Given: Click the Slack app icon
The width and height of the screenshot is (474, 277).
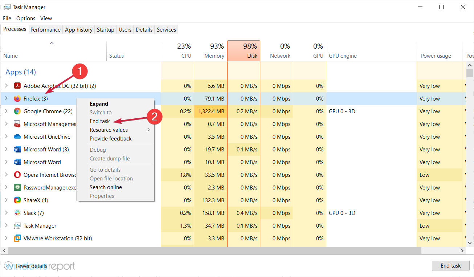Looking at the screenshot, I should [x=17, y=213].
